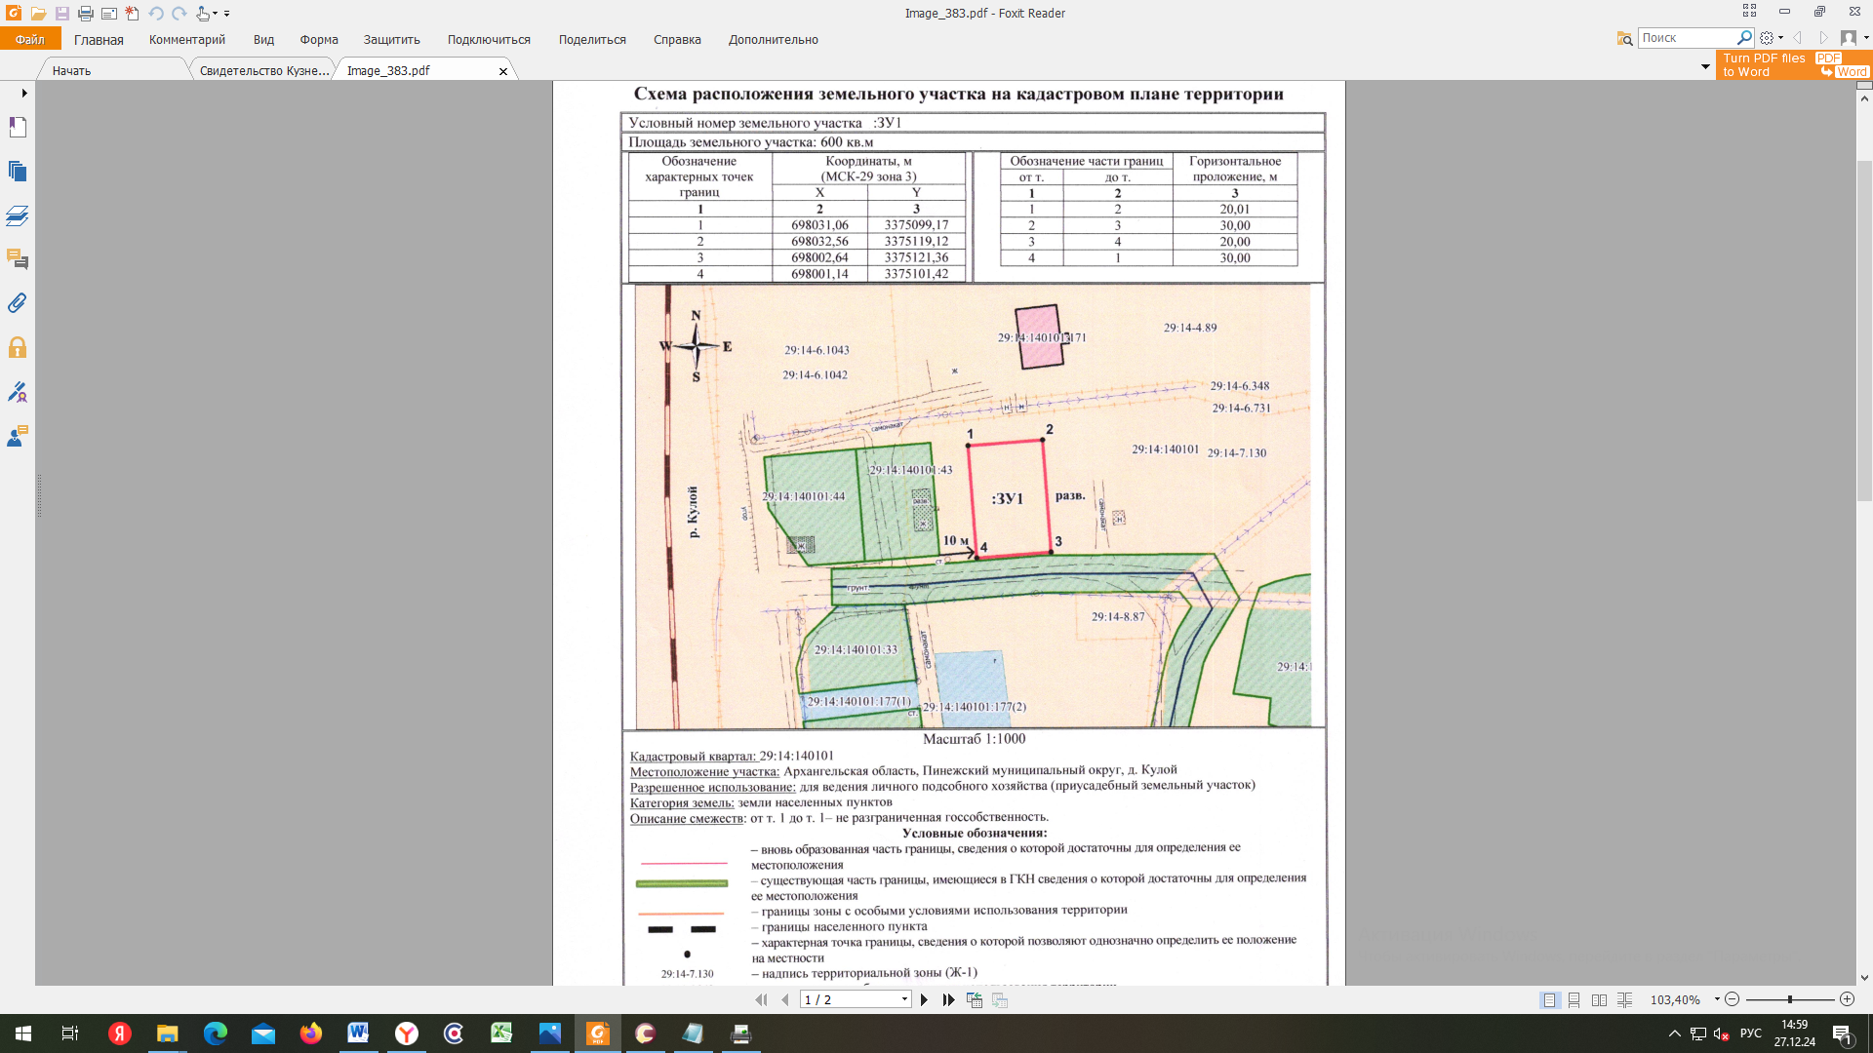Open the Дополнительно ribbon tab
Viewport: 1873px width, 1053px height.
[x=773, y=40]
